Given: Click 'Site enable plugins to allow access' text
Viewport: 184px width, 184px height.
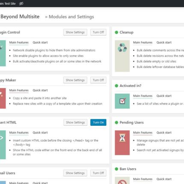Looking at the screenshot, I should click(x=48, y=56).
